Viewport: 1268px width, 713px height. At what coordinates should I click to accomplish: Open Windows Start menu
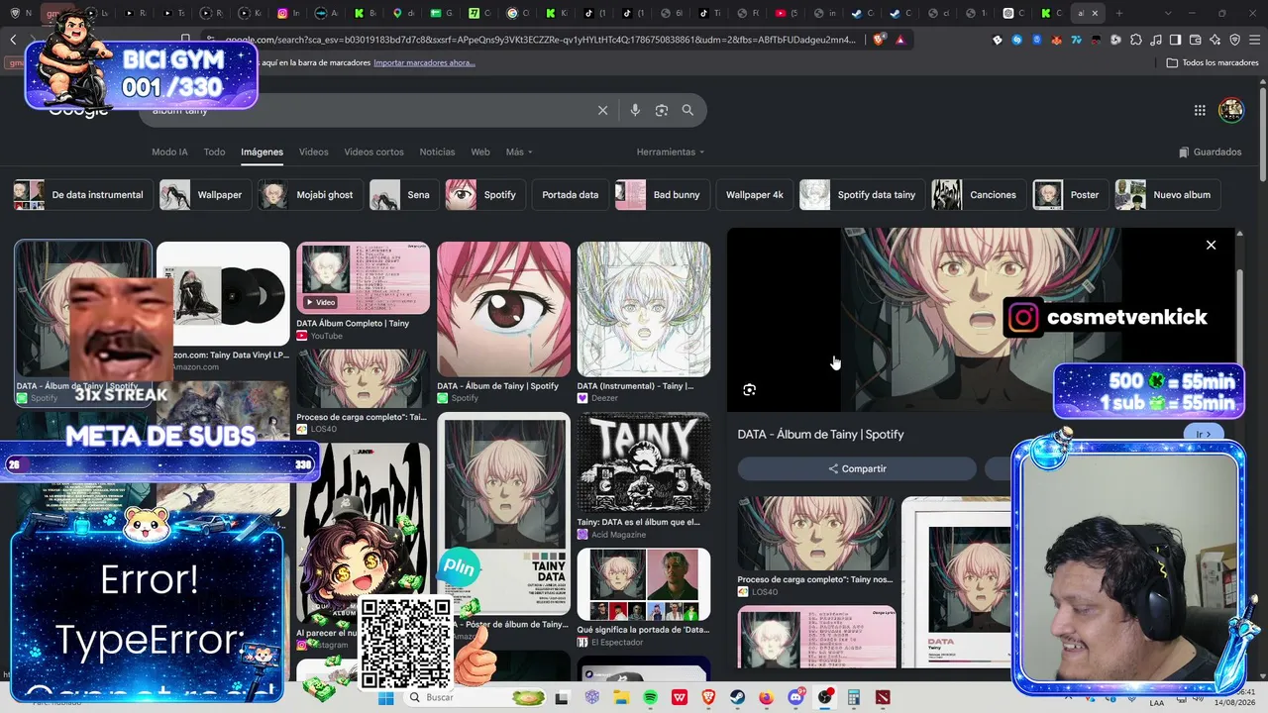385,697
